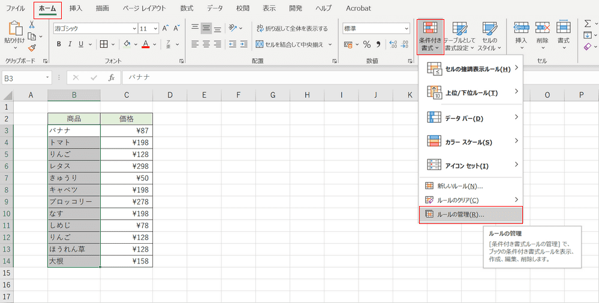Increase decimal places icon

(x=393, y=44)
